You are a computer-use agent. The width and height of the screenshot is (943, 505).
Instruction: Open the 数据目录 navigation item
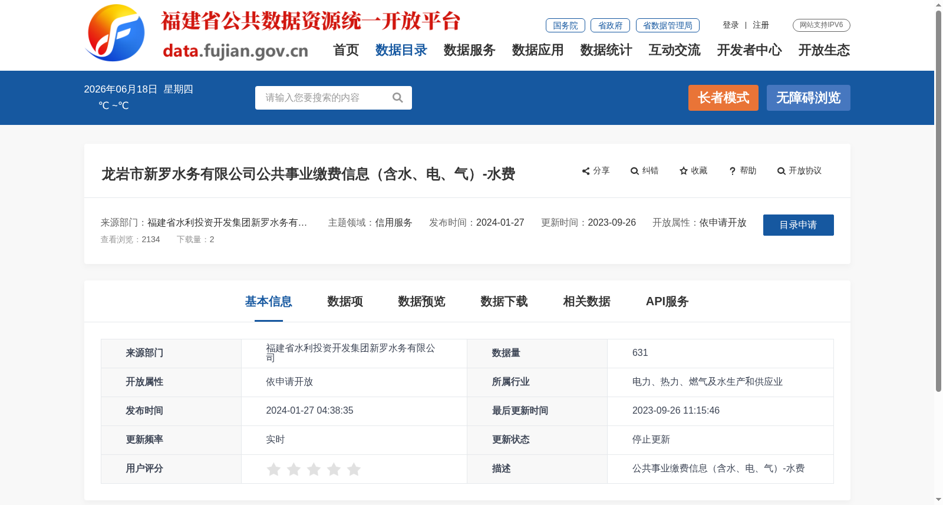coord(401,50)
